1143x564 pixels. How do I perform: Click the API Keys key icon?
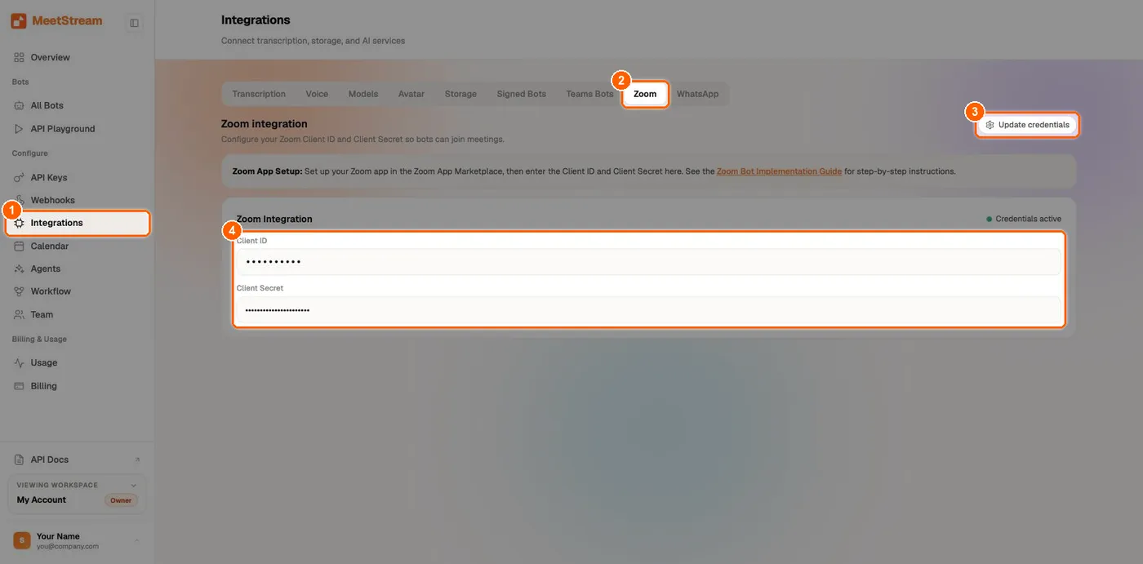[19, 177]
